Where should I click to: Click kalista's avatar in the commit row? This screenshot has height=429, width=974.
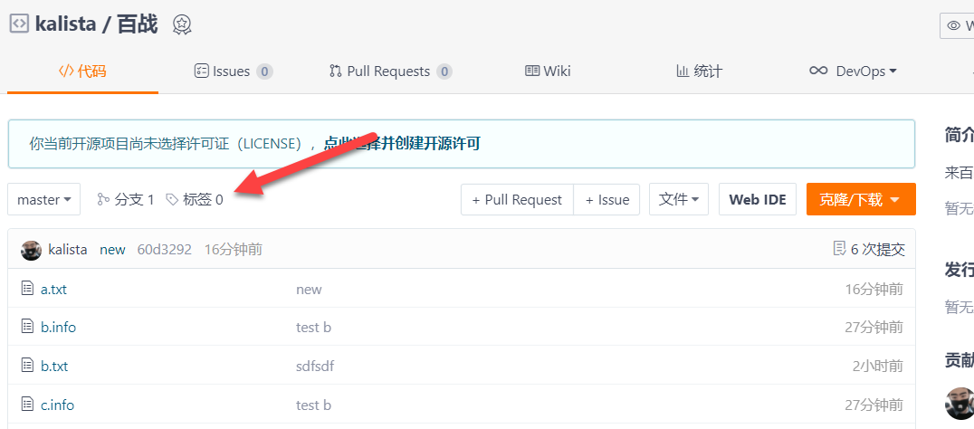pyautogui.click(x=32, y=250)
